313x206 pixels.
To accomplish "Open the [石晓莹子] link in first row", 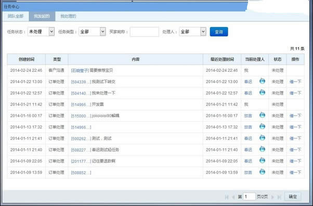I will tap(80, 70).
